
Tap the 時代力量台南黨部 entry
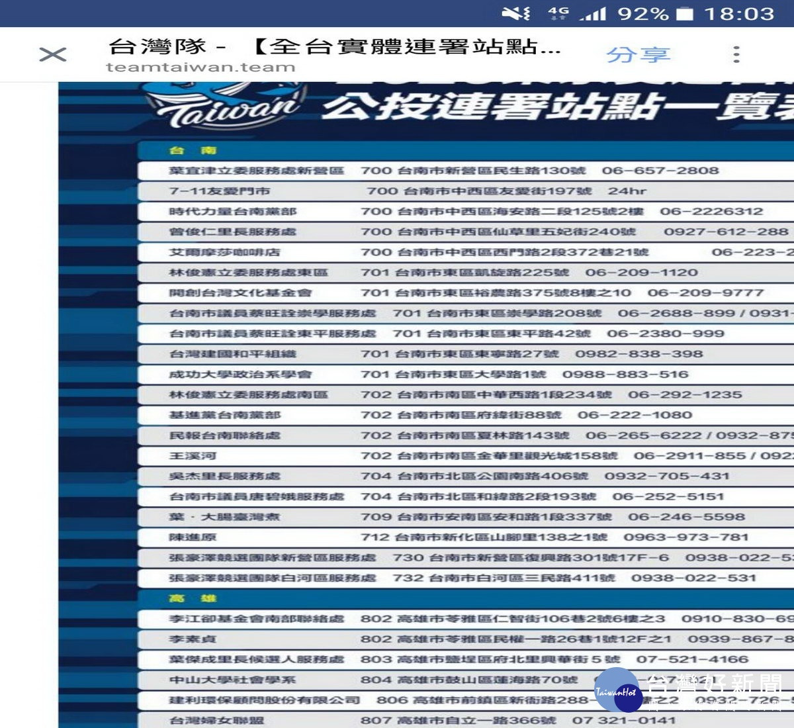coord(232,212)
